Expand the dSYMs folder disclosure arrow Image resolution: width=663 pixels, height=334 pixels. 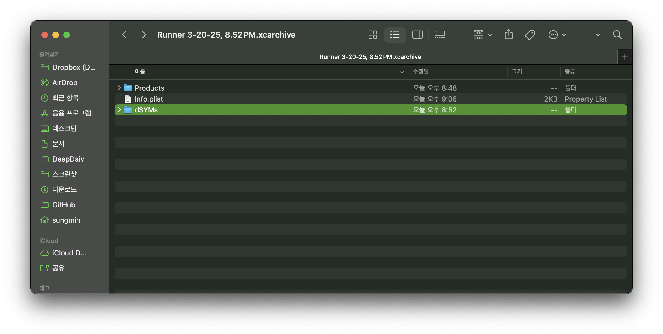119,110
